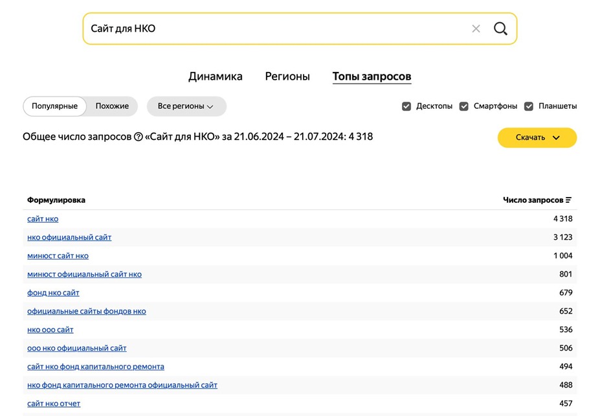
Task: Open the "фонд нко сайт" query link
Action: (x=53, y=292)
